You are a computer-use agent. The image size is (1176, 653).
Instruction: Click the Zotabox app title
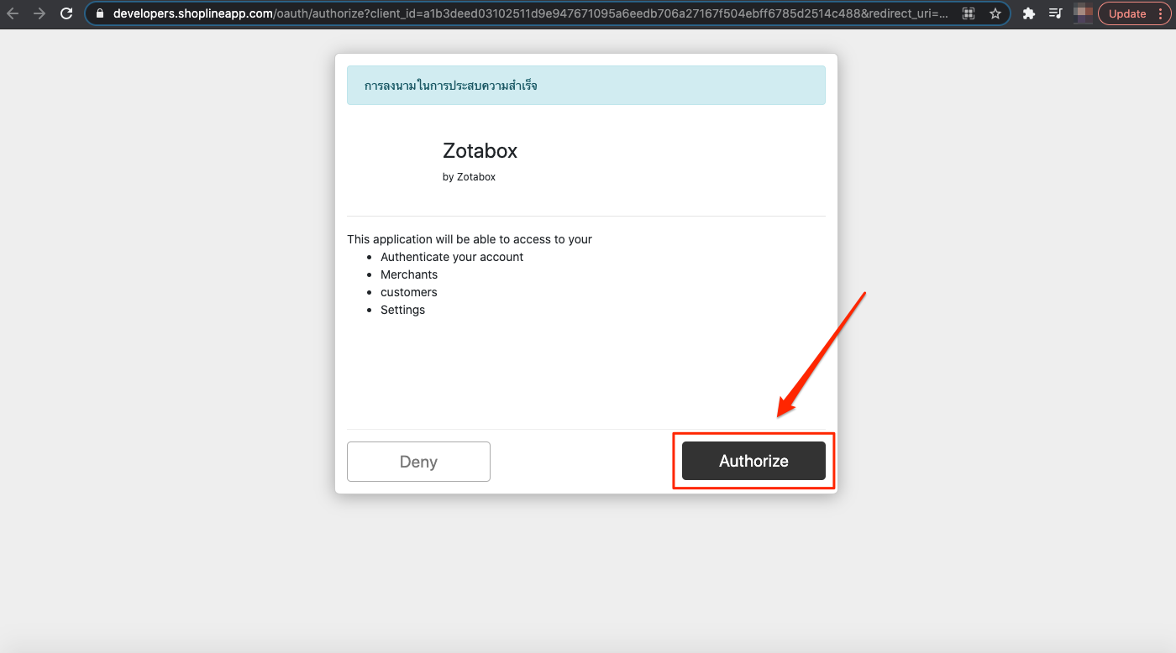click(480, 151)
